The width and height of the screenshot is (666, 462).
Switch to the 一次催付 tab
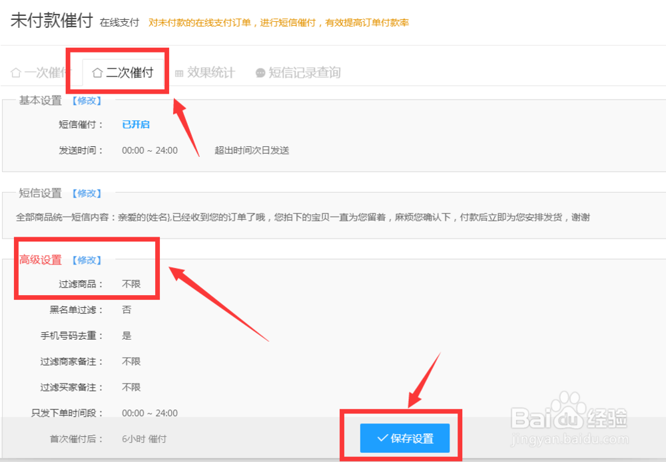(41, 72)
